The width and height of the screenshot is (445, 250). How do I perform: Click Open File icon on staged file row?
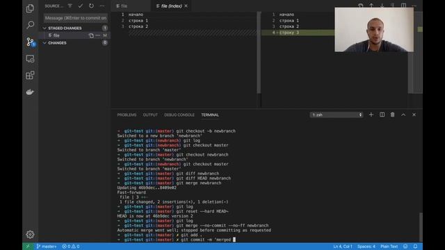coord(91,35)
